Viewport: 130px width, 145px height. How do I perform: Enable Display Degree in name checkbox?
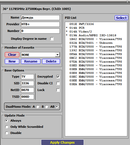pyautogui.click(x=52, y=39)
